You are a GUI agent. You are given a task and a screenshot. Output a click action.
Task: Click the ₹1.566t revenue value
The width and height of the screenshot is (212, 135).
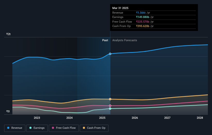click(x=141, y=13)
